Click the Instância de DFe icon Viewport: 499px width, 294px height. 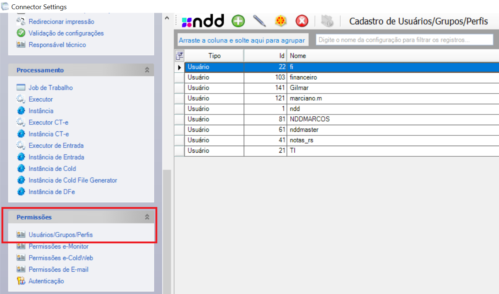coord(21,192)
